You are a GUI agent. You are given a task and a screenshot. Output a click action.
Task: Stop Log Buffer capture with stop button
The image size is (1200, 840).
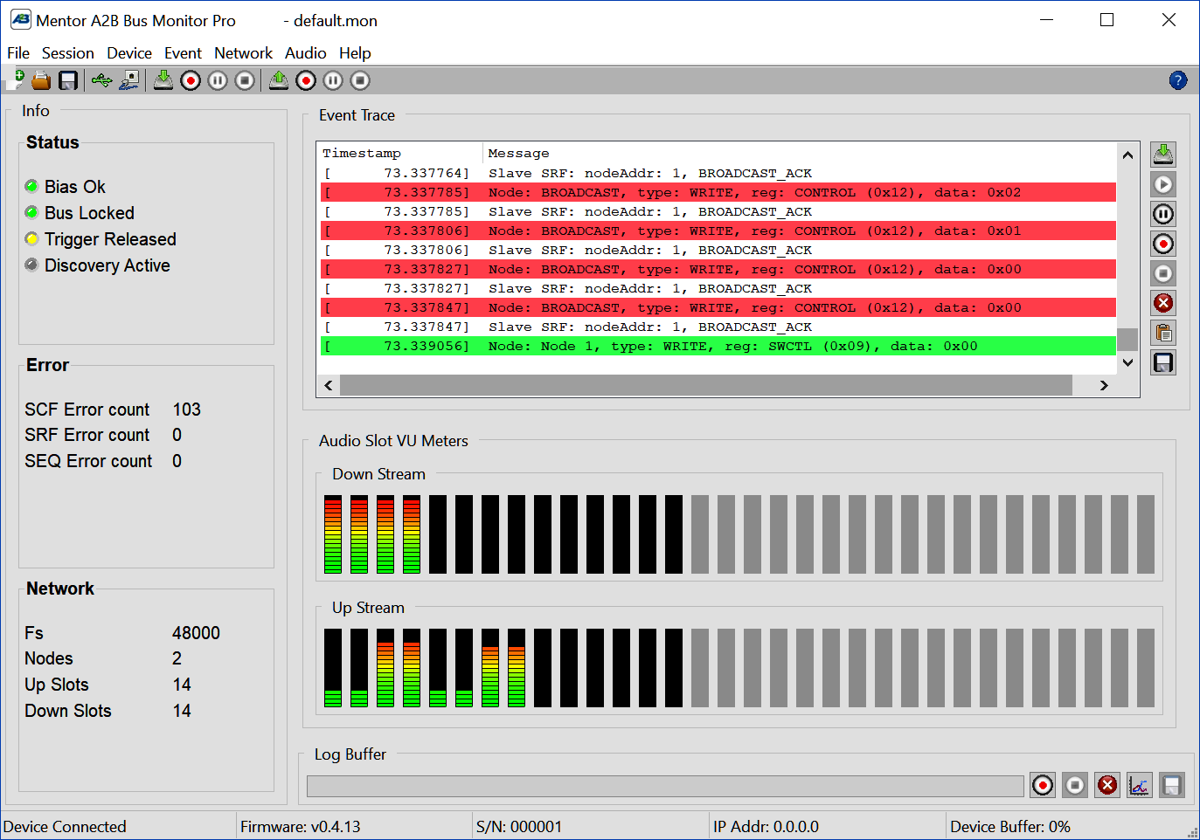1075,785
